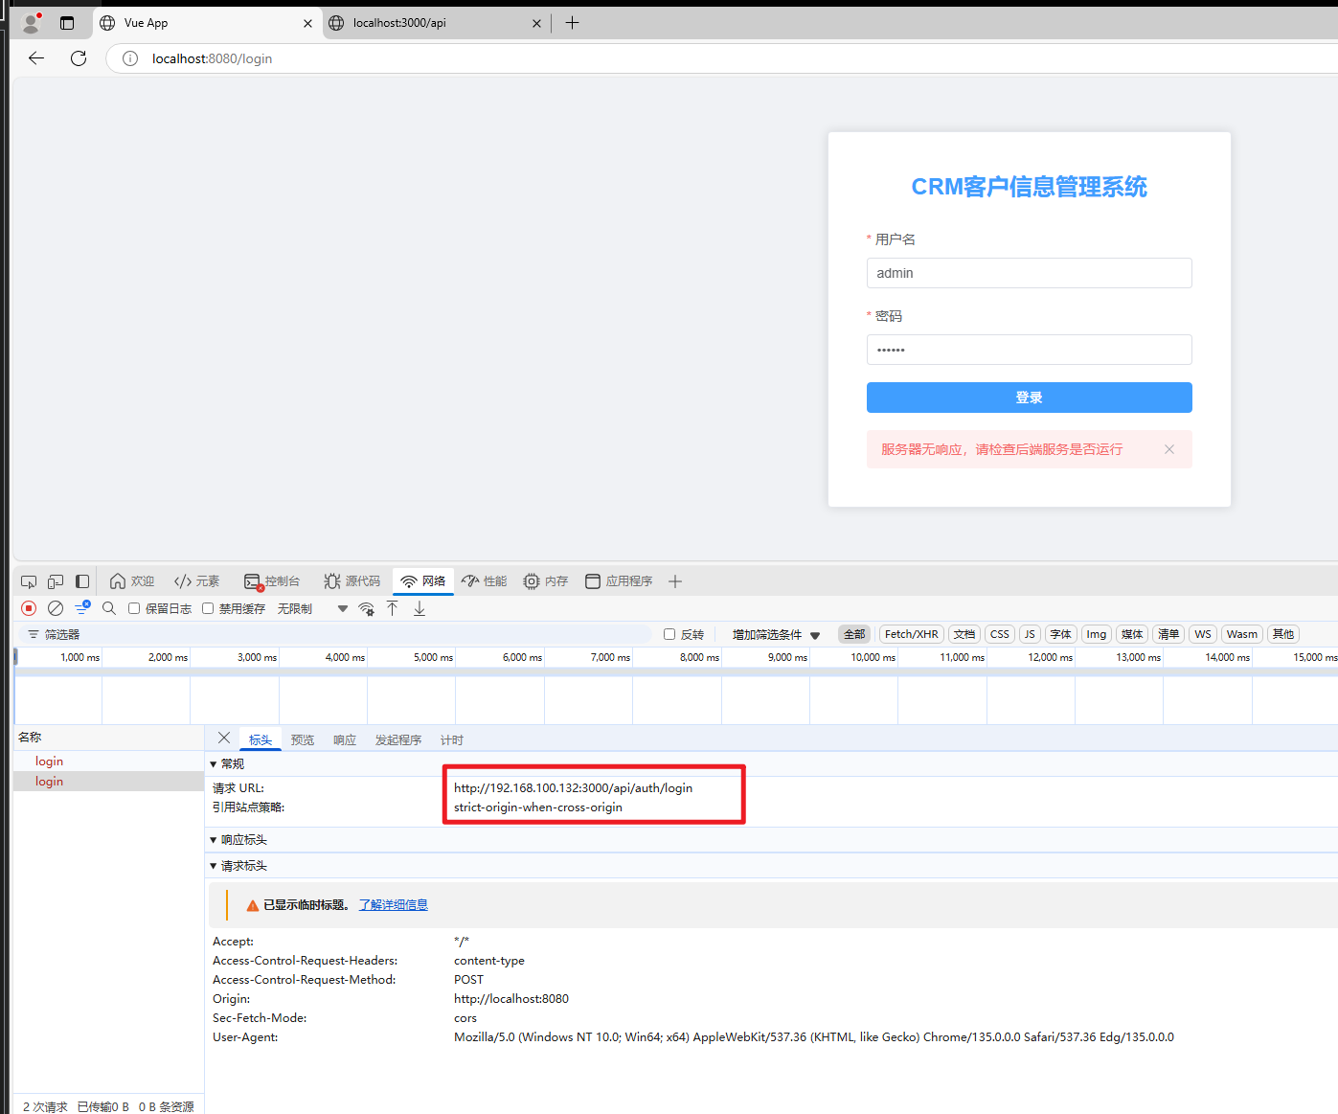
Task: View site information icon in address bar
Action: pyautogui.click(x=130, y=58)
